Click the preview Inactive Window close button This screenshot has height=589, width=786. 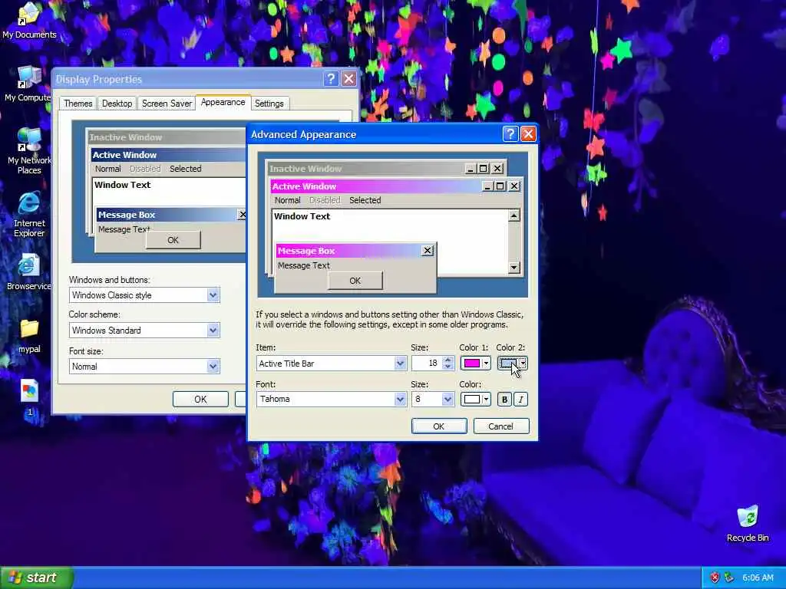497,168
